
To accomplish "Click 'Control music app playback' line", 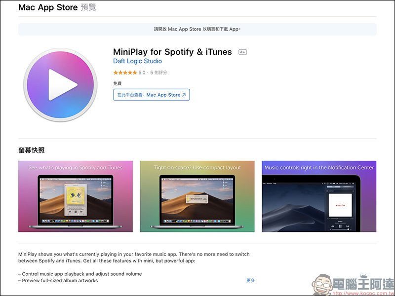I will click(80, 274).
